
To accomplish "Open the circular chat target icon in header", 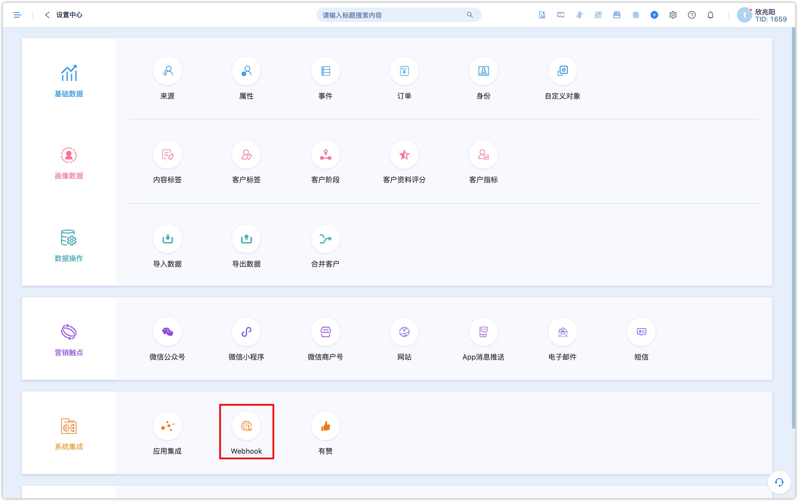I will [635, 15].
